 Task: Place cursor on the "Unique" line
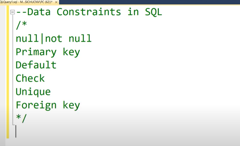33,92
